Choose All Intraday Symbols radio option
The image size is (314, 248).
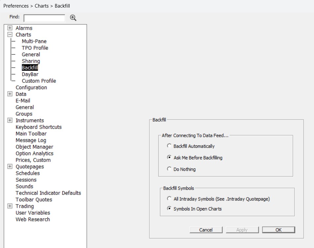tap(170, 199)
